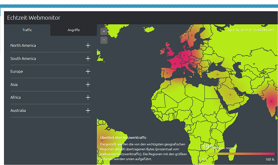Zoom out of the map

tap(104, 40)
